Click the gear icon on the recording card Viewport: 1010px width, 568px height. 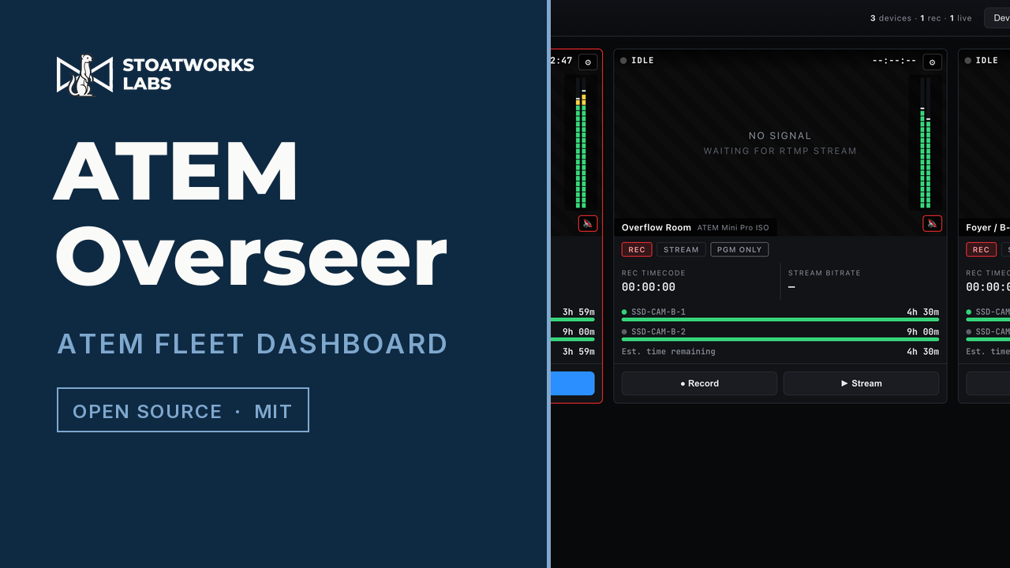[x=588, y=62]
